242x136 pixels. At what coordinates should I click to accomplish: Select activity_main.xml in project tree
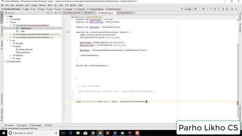click(25, 49)
